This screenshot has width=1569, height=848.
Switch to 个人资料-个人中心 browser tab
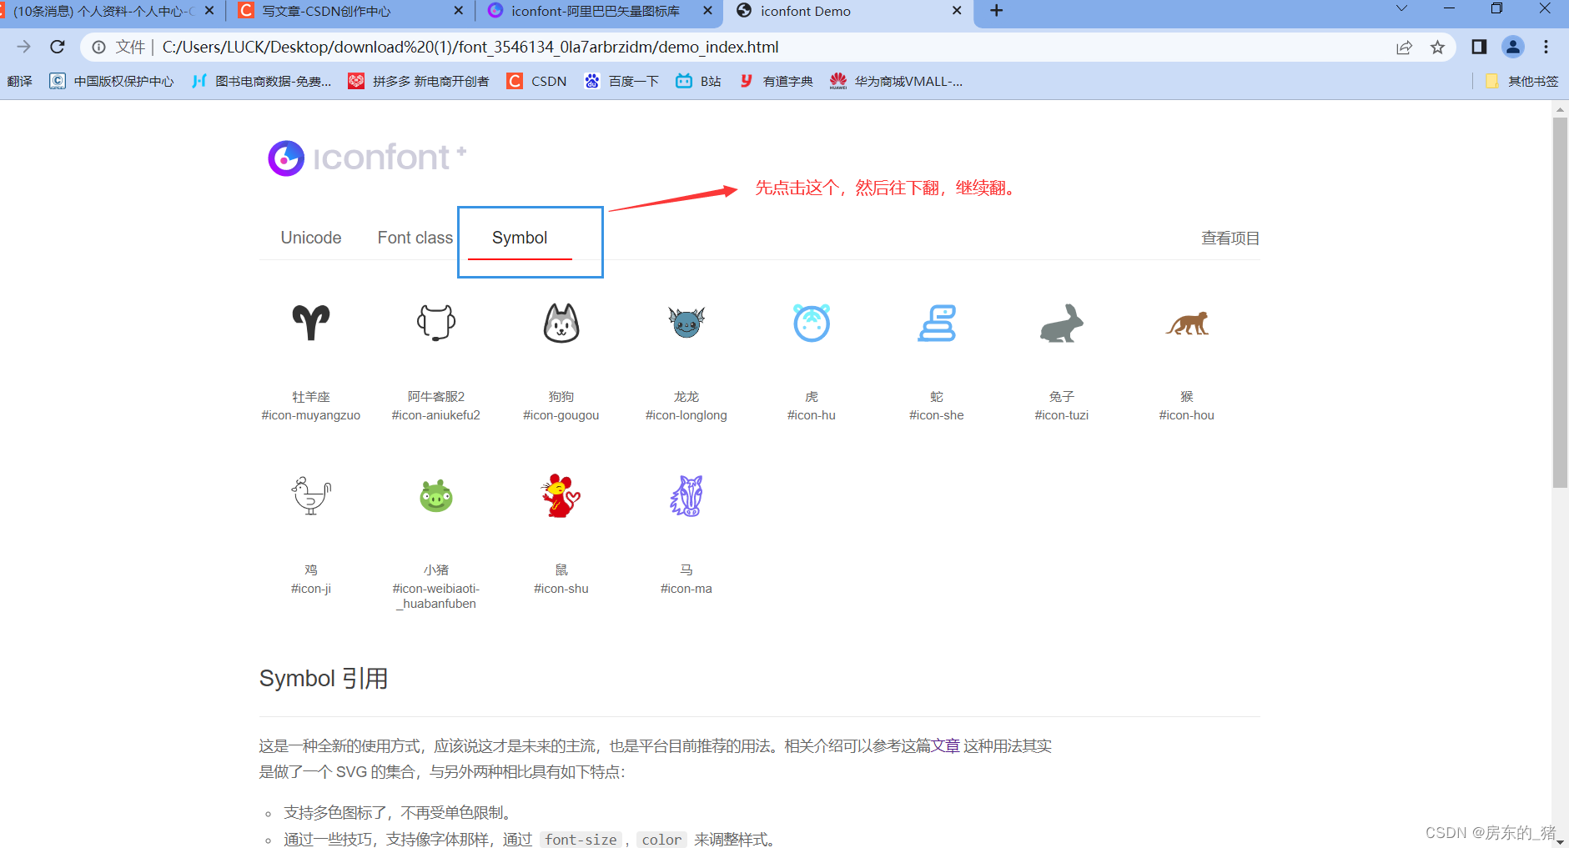click(x=104, y=11)
